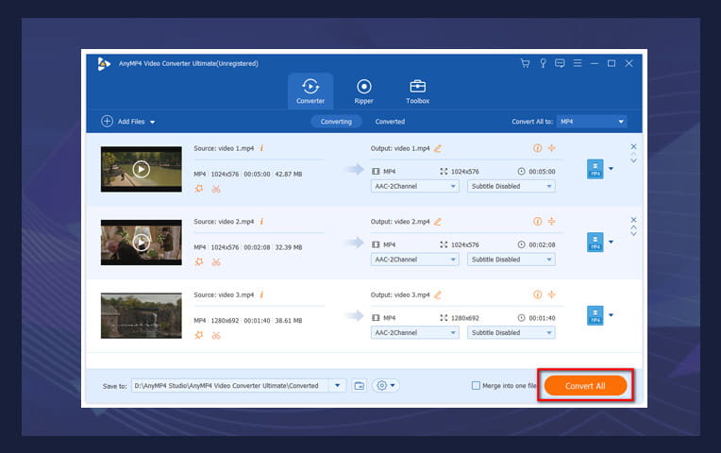The height and width of the screenshot is (453, 721).
Task: Play video 1 thumbnail preview
Action: (141, 170)
